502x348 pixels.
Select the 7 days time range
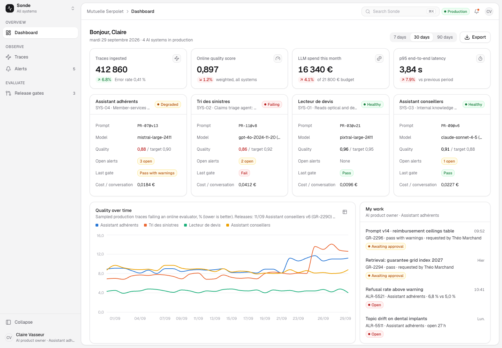(400, 37)
